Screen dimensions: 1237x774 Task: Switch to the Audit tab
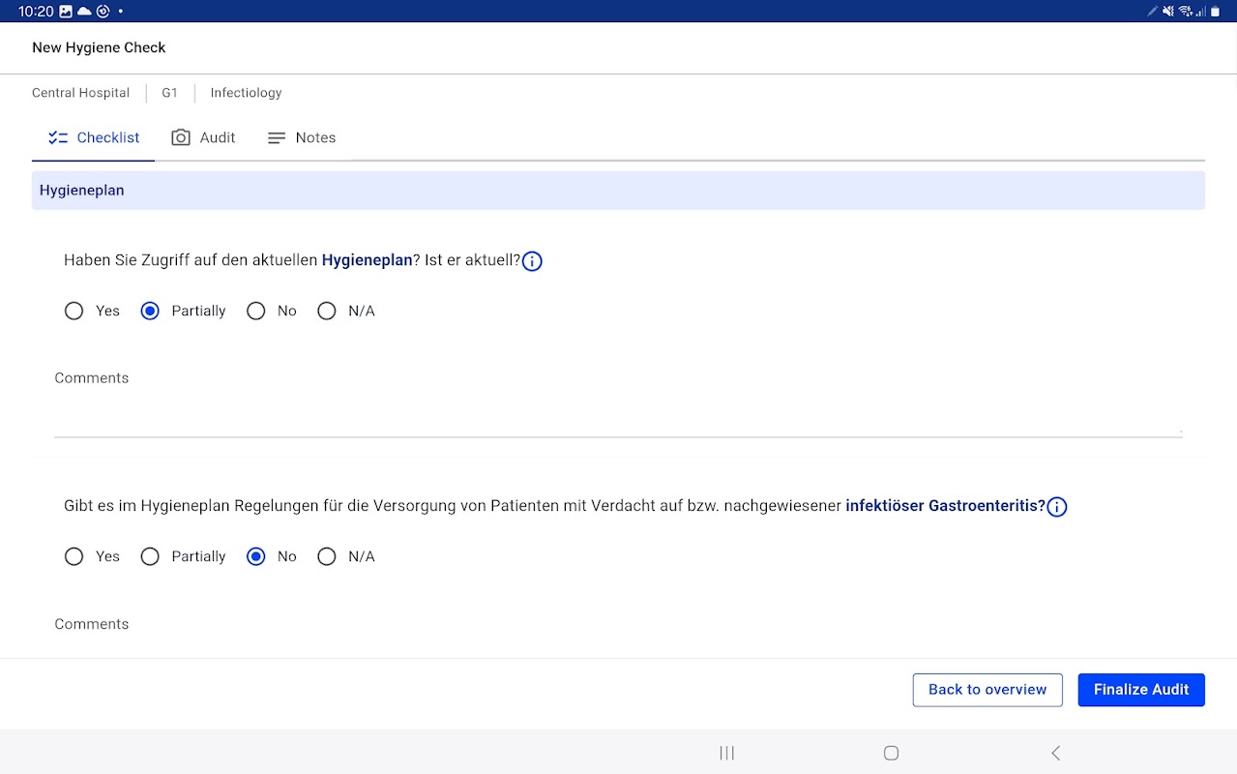[x=203, y=137]
